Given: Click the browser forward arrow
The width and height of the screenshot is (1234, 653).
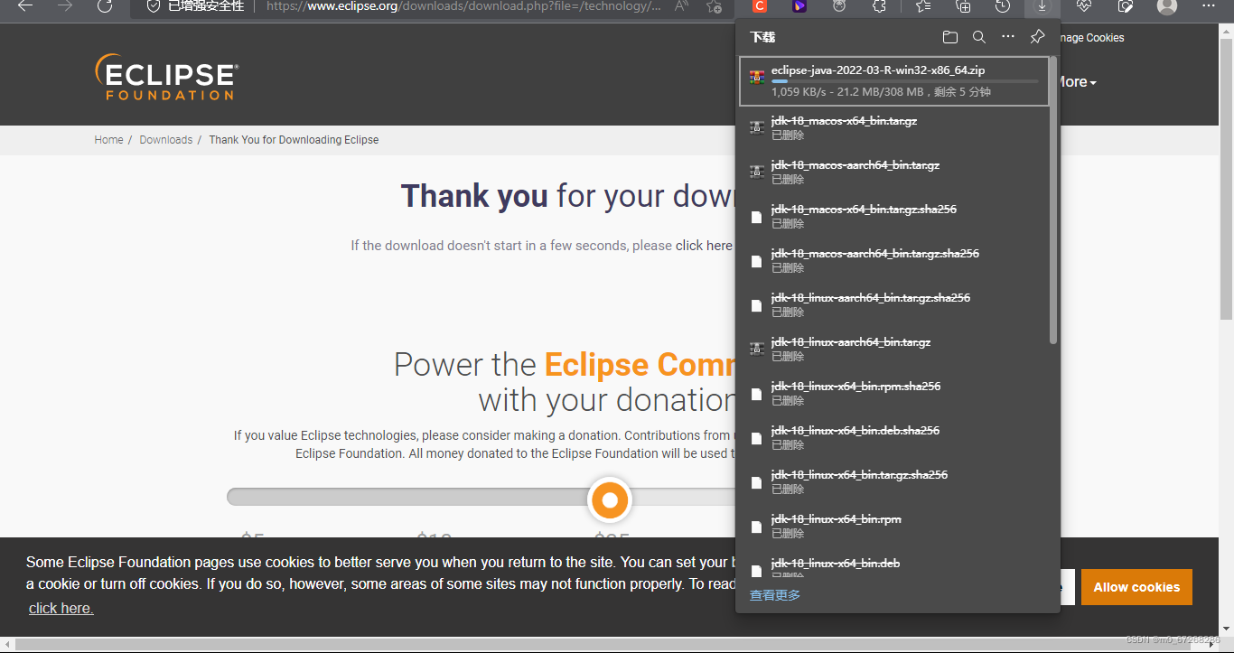Looking at the screenshot, I should point(65,5).
